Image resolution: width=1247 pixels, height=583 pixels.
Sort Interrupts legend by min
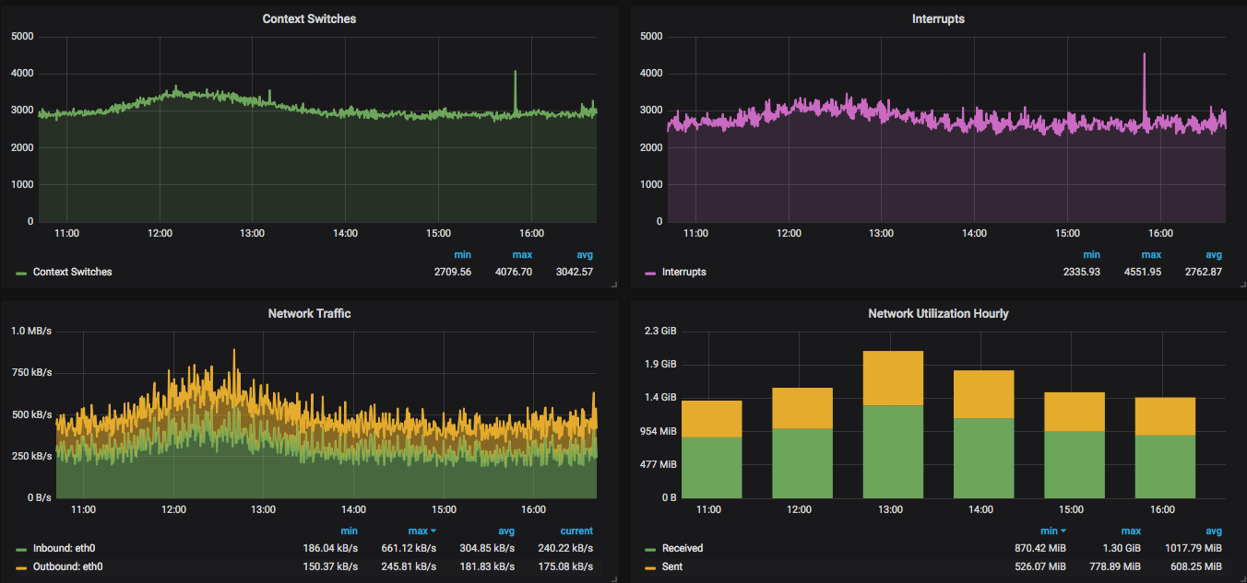[1091, 254]
